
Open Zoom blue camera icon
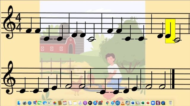coord(153,103)
